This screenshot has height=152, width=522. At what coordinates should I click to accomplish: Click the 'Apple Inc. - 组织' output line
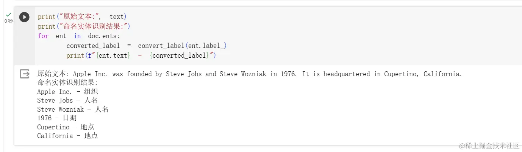coord(67,92)
